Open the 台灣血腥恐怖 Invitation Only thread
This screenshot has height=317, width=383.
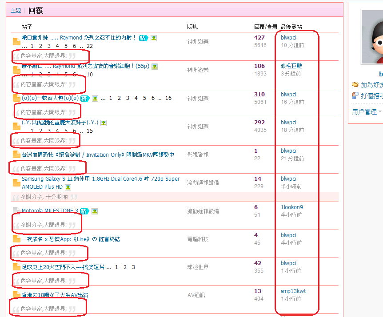pyautogui.click(x=98, y=155)
